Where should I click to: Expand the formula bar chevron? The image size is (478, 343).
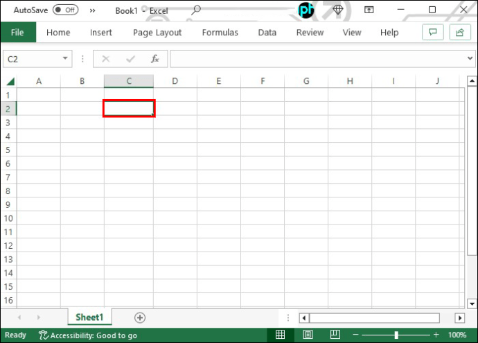[470, 58]
